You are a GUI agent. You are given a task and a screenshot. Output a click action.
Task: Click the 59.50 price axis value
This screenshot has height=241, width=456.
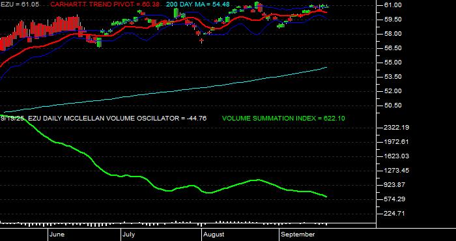click(x=392, y=19)
